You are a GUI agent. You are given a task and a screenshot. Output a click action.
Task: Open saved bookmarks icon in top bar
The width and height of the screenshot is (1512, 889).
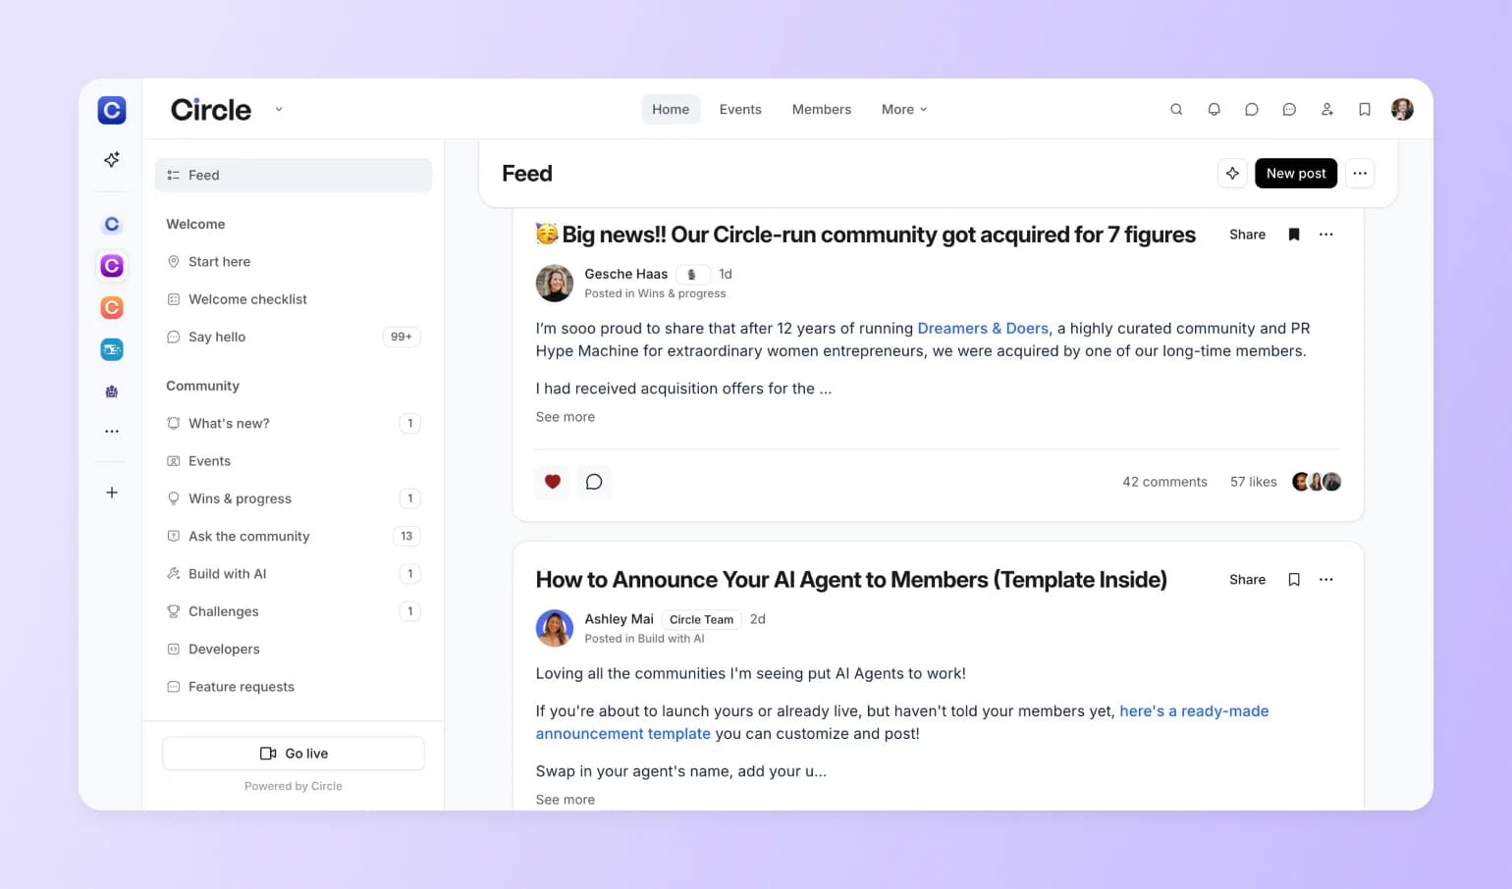(1365, 109)
